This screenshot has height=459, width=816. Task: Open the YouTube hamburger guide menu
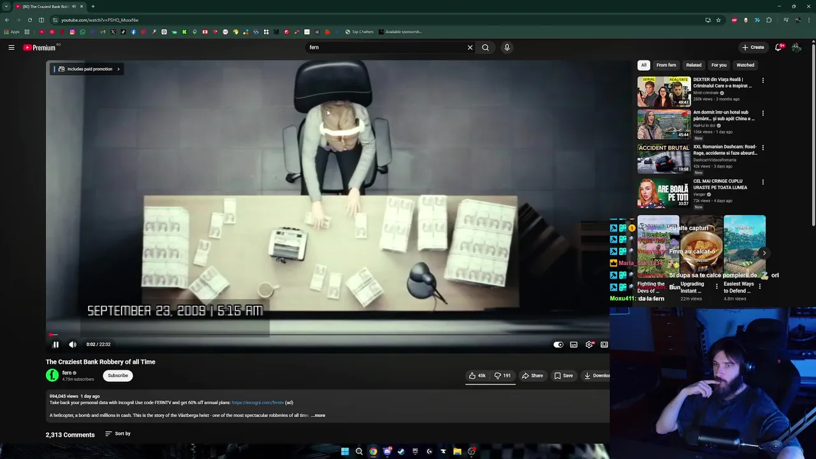11,47
